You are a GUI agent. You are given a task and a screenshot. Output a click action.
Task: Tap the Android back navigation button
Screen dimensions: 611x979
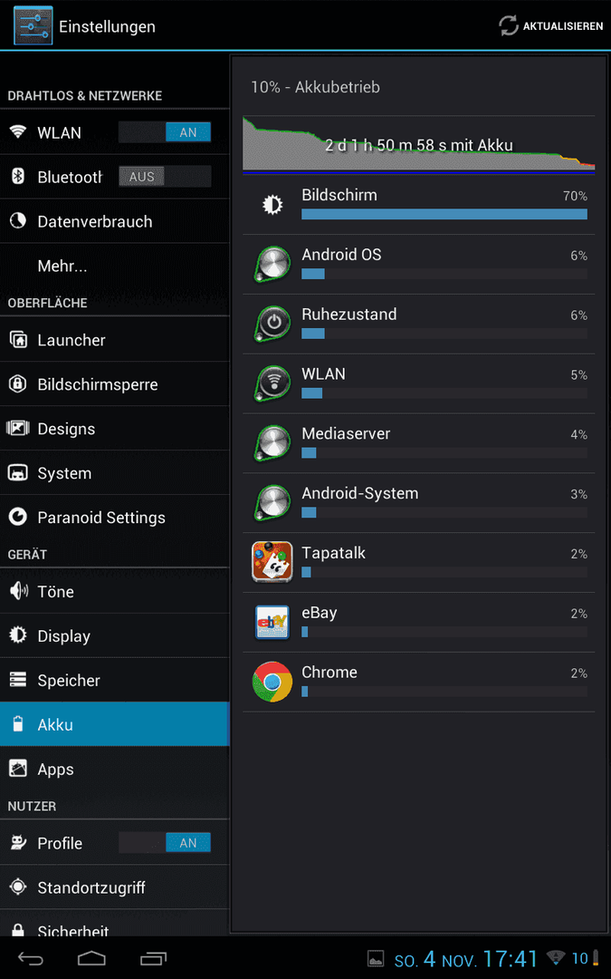click(31, 958)
